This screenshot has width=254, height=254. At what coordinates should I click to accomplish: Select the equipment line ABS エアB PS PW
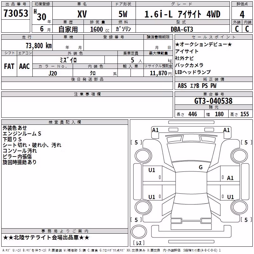click(197, 86)
